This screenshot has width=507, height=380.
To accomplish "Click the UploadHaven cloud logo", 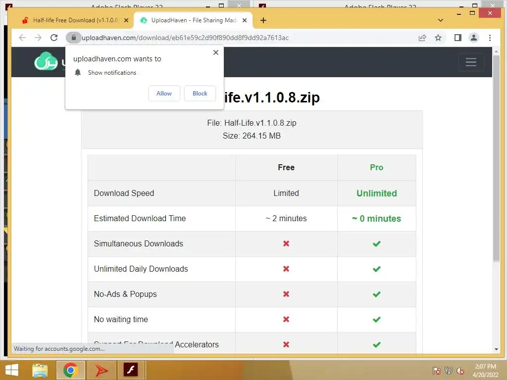I will pos(46,61).
